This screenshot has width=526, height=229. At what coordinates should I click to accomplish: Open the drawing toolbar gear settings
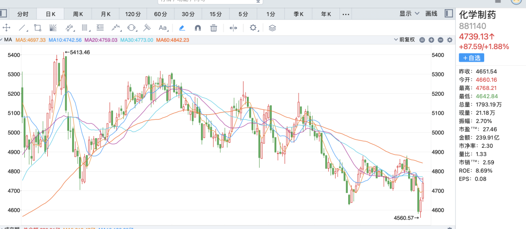click(254, 28)
